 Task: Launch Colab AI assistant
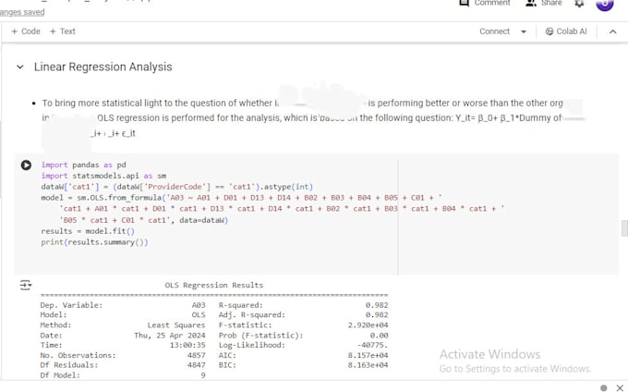(566, 31)
